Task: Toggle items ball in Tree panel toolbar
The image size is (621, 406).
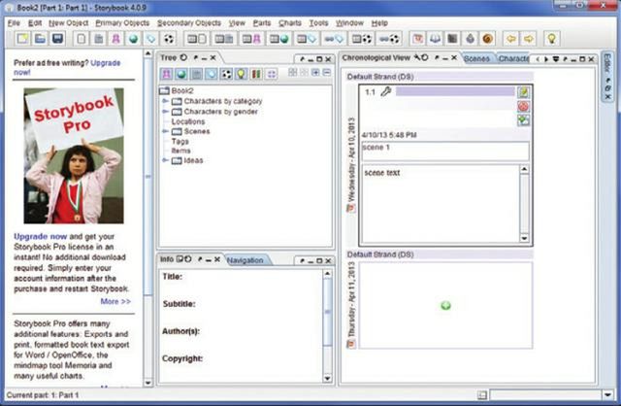Action: tap(226, 74)
